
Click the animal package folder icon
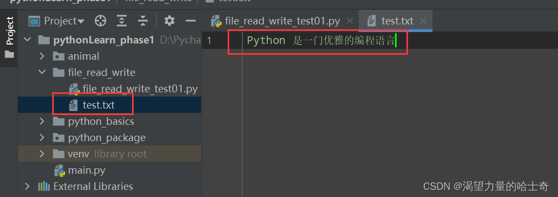tap(58, 56)
